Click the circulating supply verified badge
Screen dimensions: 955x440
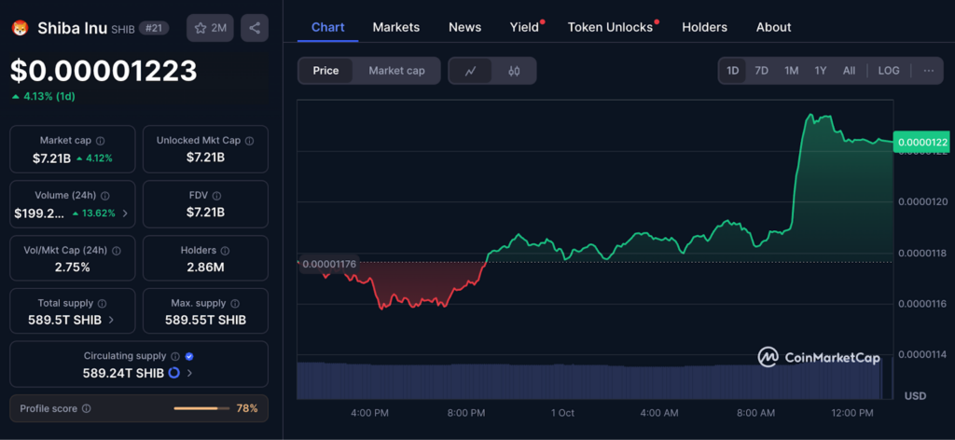click(x=189, y=356)
